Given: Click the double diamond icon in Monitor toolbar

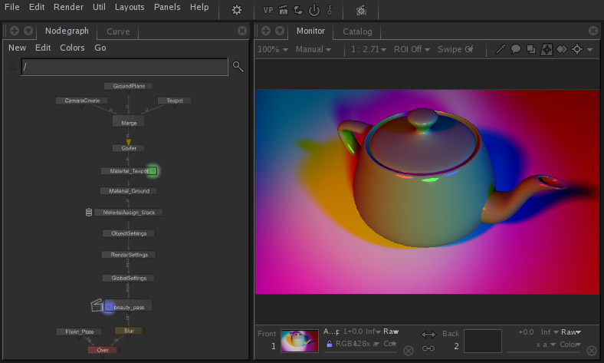Looking at the screenshot, I should [x=562, y=49].
